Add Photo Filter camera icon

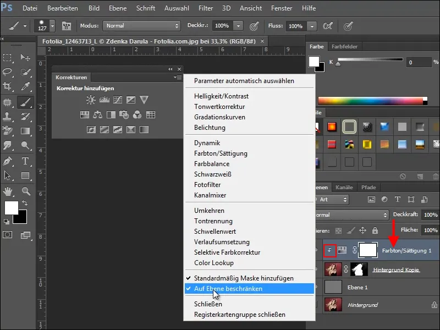coord(124,114)
